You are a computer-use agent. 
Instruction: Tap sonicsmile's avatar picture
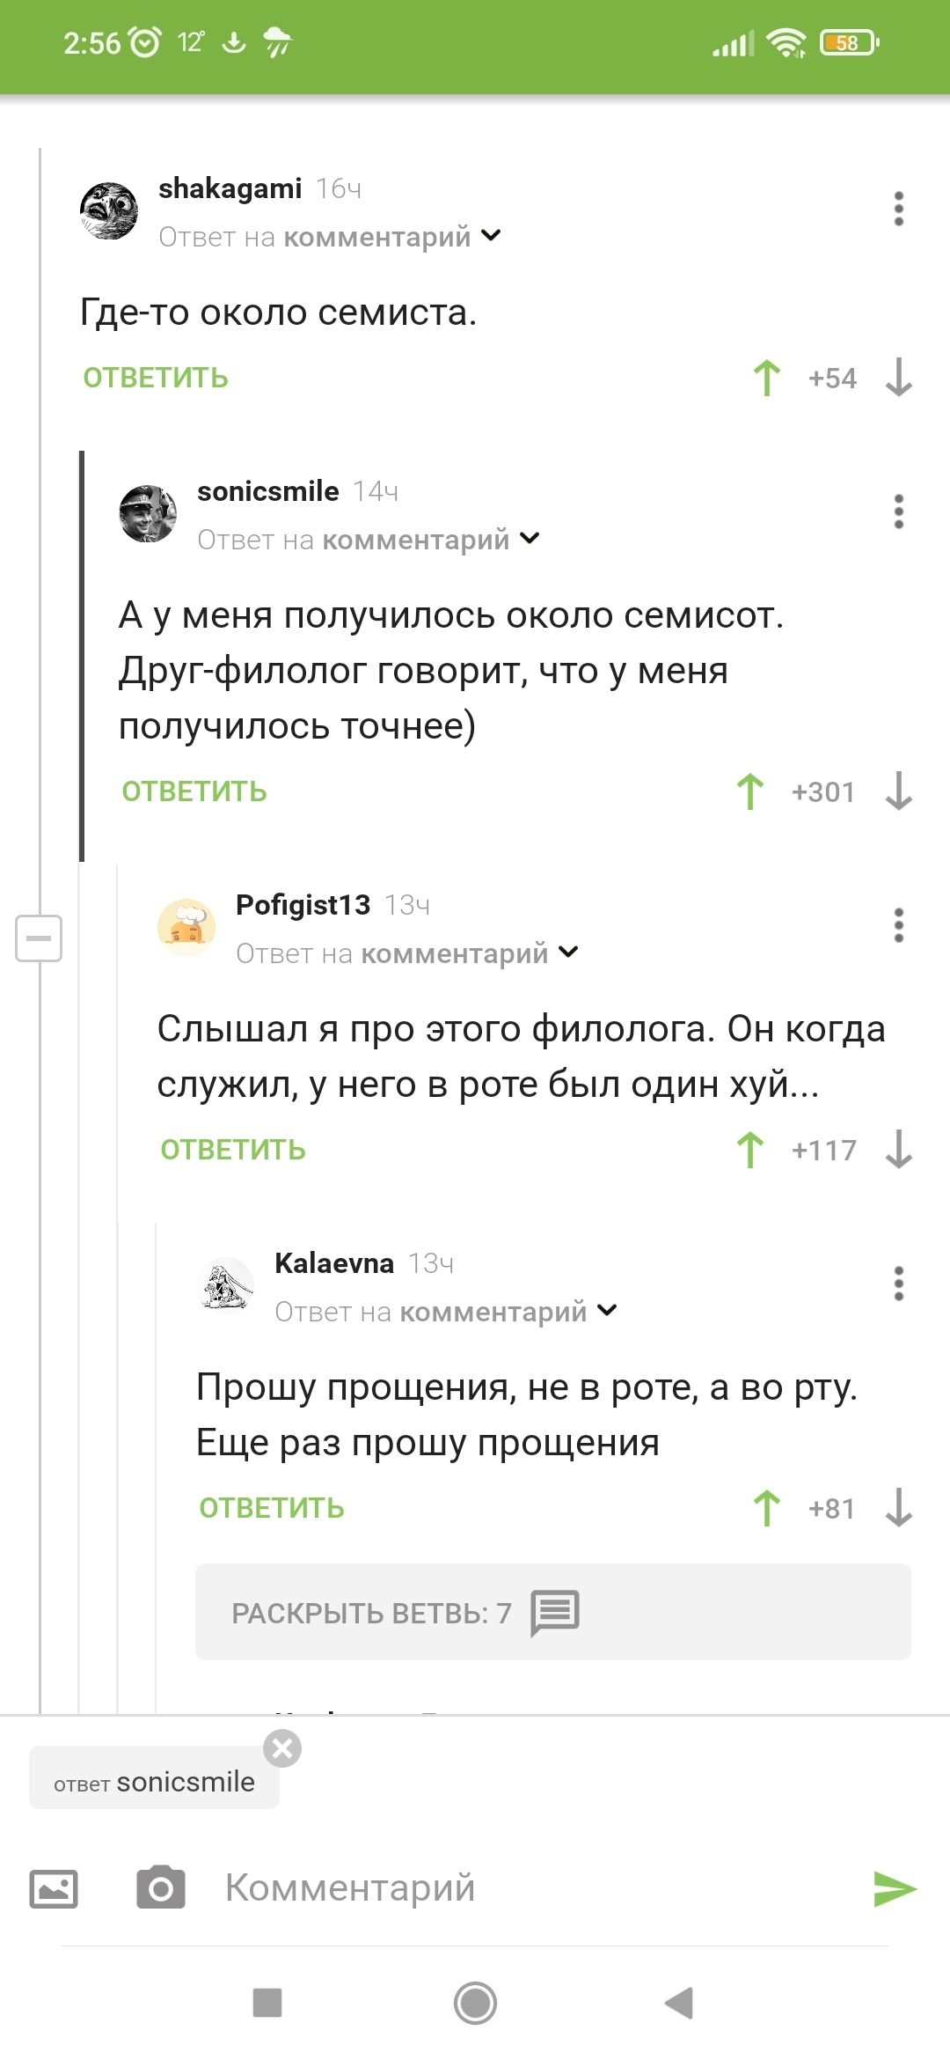click(147, 513)
